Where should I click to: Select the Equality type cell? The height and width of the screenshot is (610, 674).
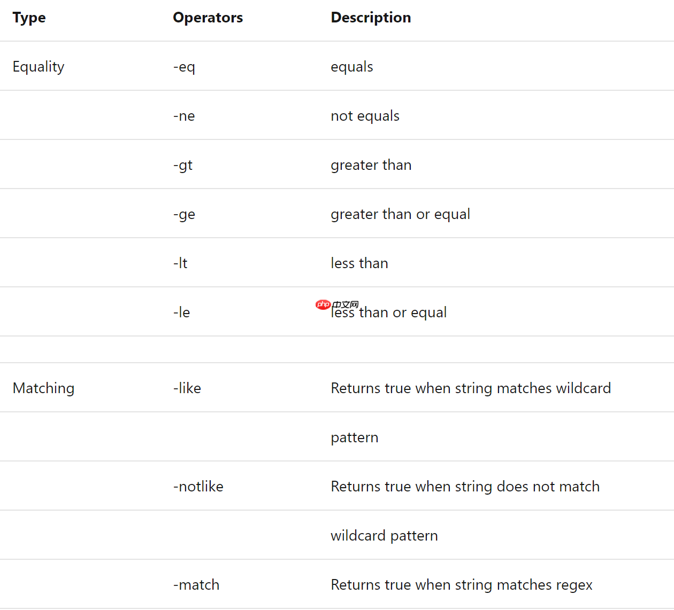coord(39,67)
